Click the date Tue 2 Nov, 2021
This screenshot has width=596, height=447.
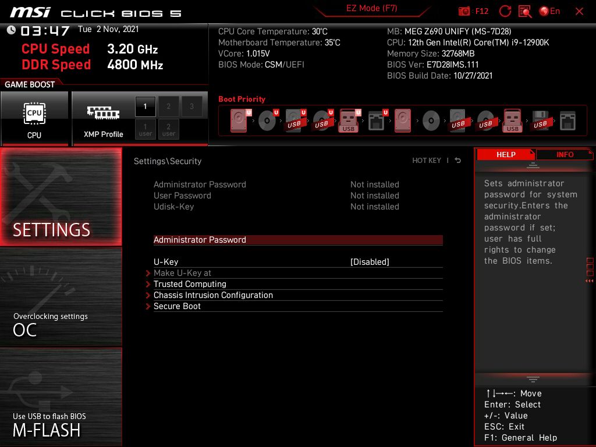pyautogui.click(x=108, y=29)
